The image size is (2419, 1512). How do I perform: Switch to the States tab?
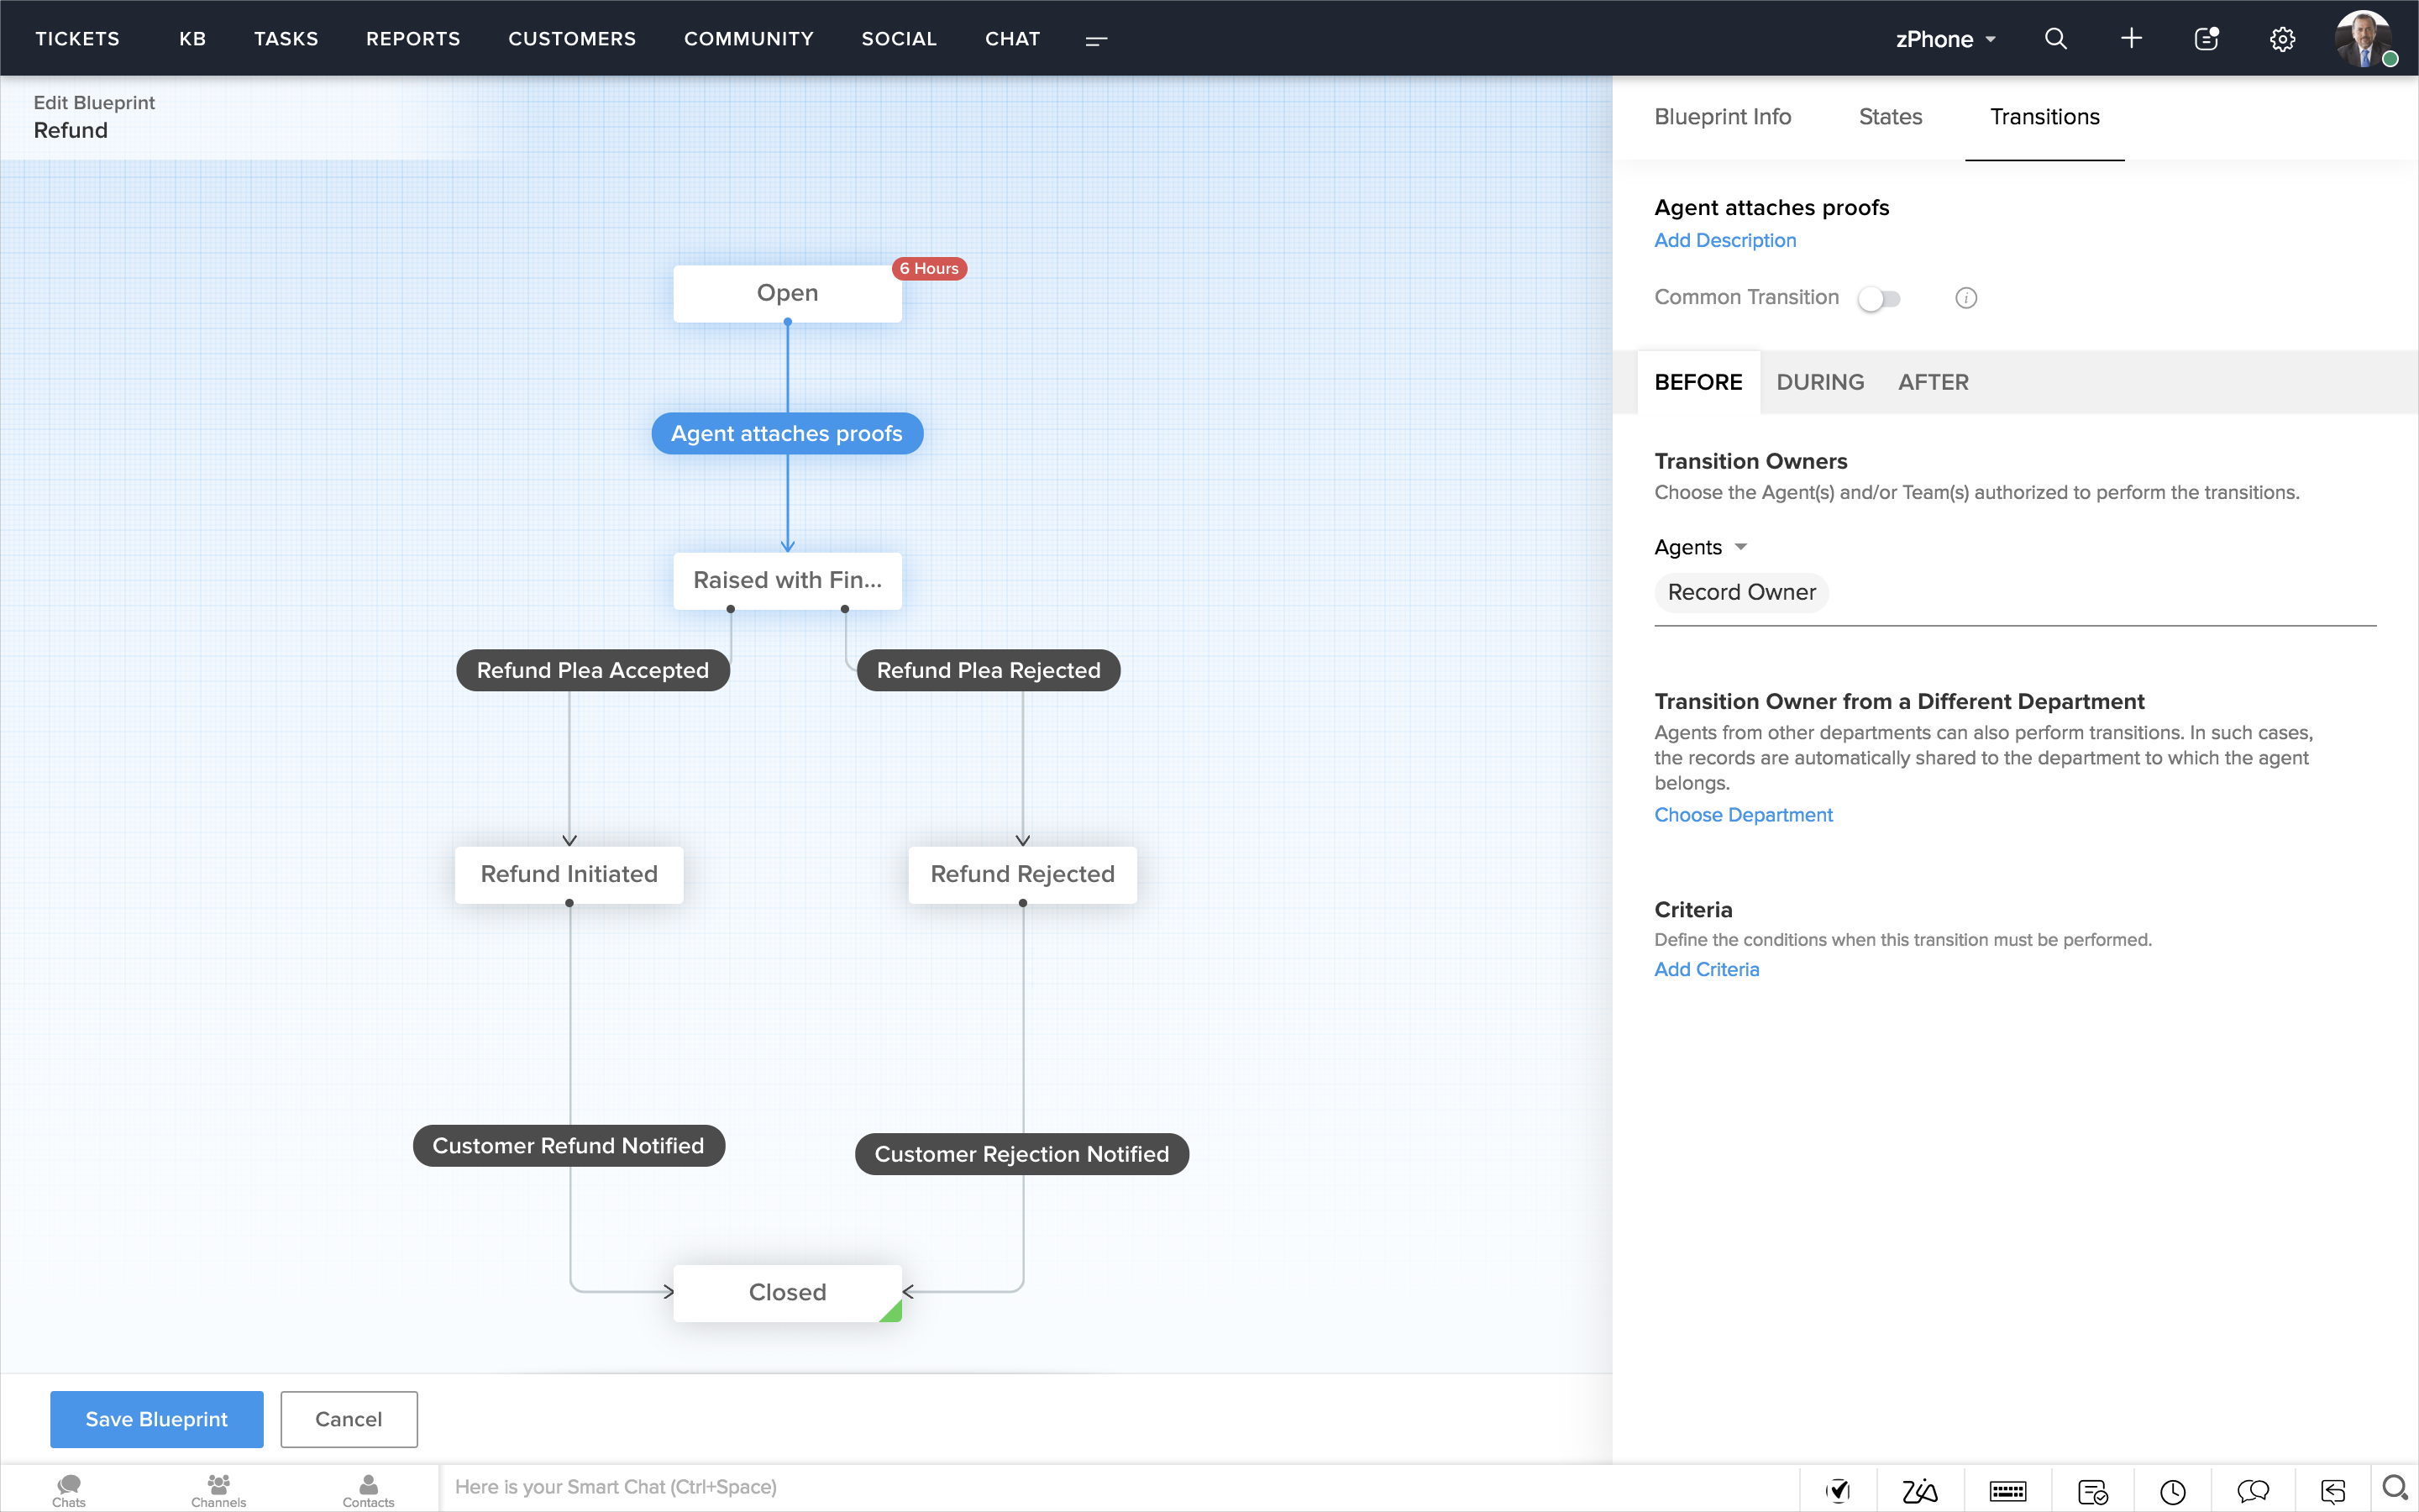click(1890, 117)
